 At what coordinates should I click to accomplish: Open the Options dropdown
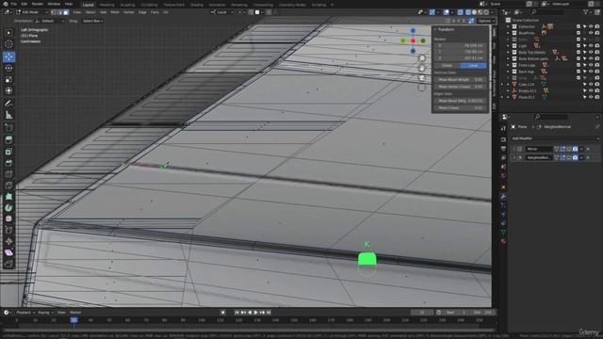coord(486,21)
